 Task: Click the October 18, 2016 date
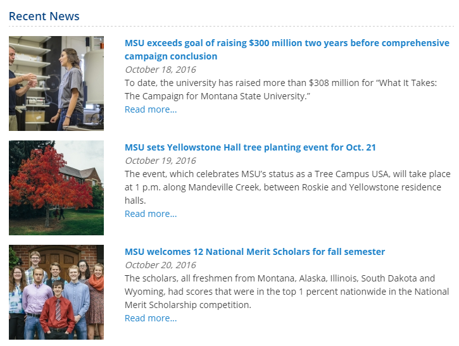(160, 70)
